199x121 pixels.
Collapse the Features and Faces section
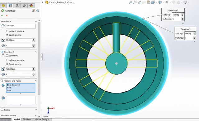pyautogui.click(x=36, y=81)
